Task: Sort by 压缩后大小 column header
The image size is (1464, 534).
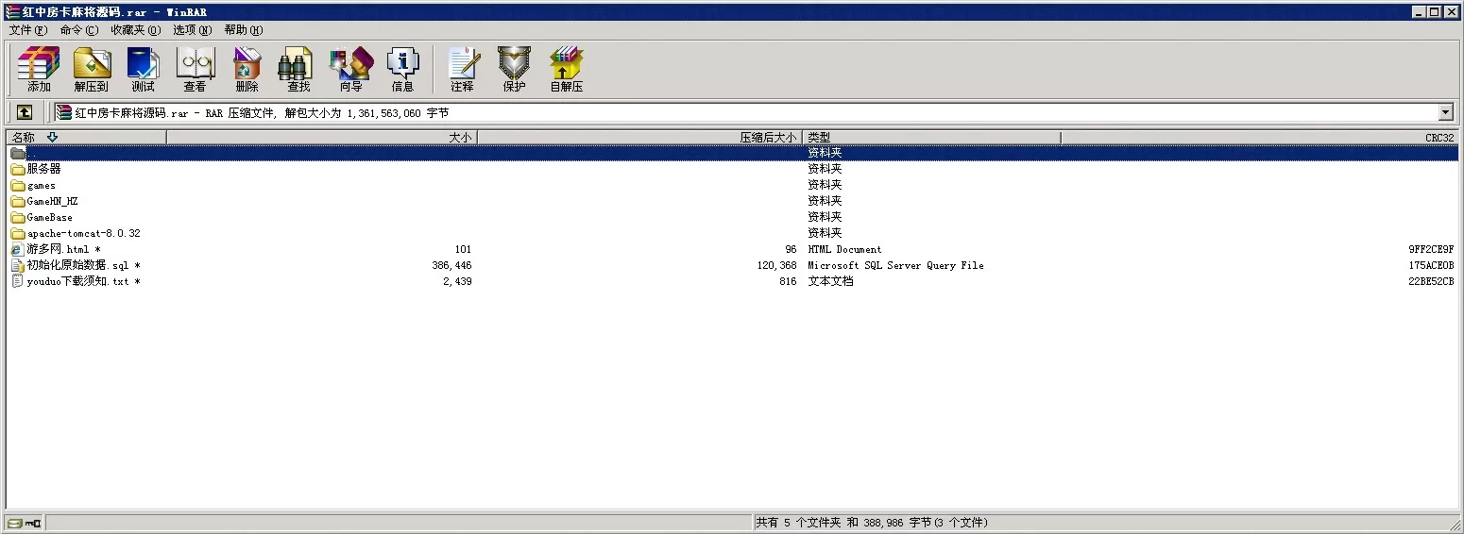Action: point(639,138)
